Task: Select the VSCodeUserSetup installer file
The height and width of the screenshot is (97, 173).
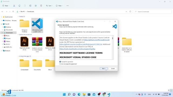Action: 37,25
